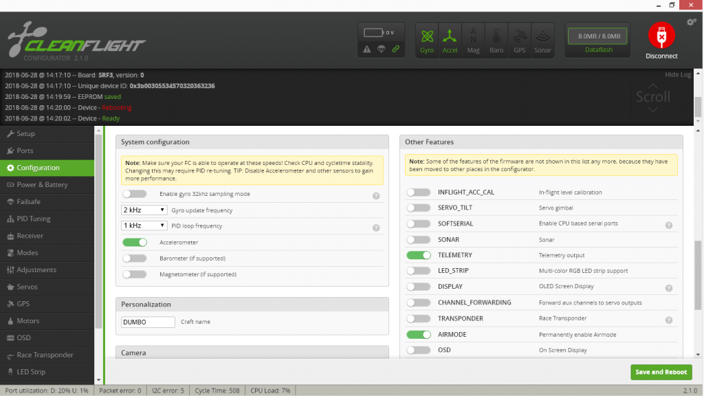The width and height of the screenshot is (704, 396).
Task: Turn off the Accelerometer switch
Action: click(x=135, y=242)
